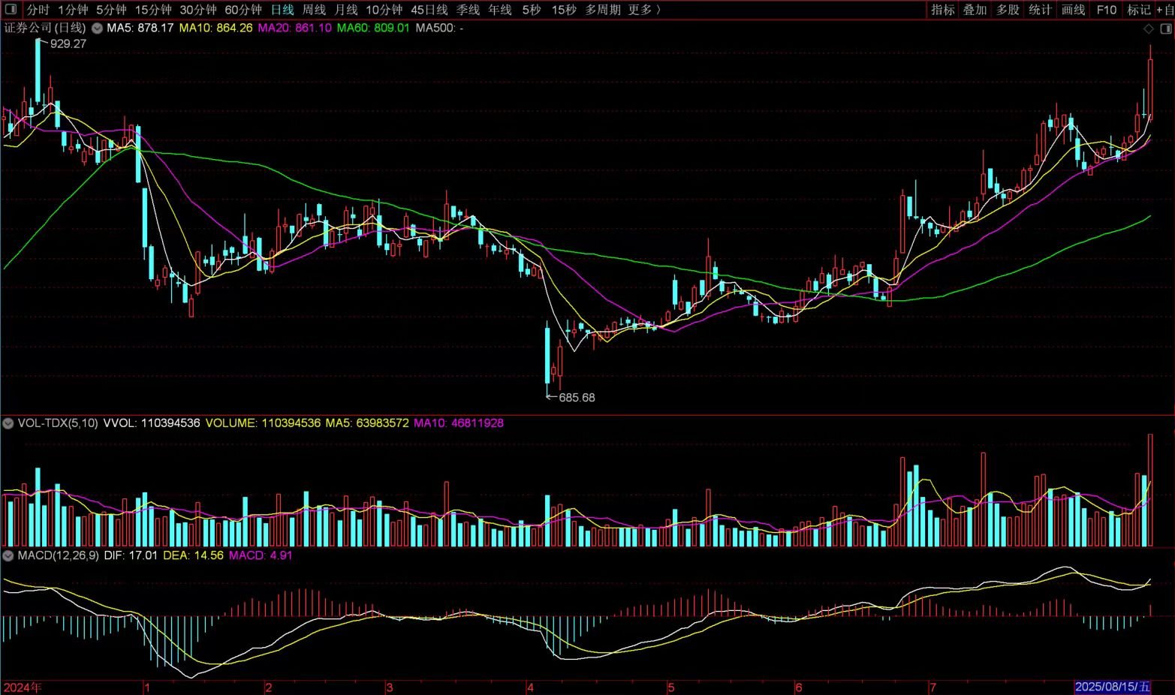Toggle the right panel icon below 标记

pyautogui.click(x=1166, y=29)
